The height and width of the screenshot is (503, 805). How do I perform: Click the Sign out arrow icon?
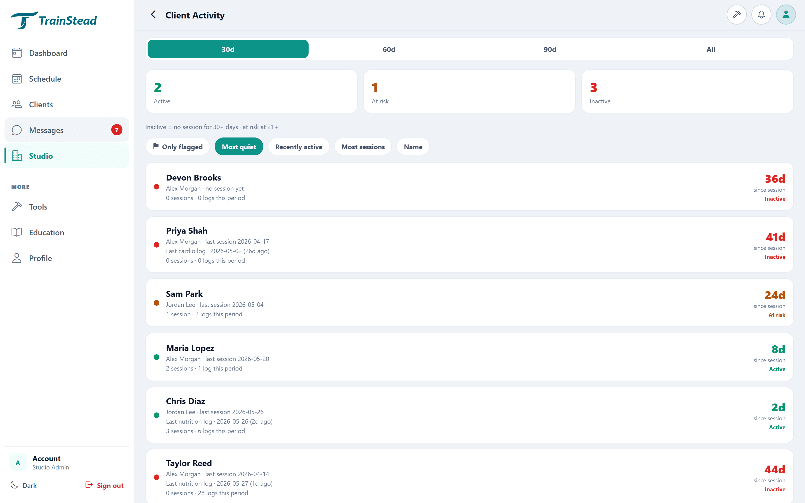pyautogui.click(x=89, y=485)
